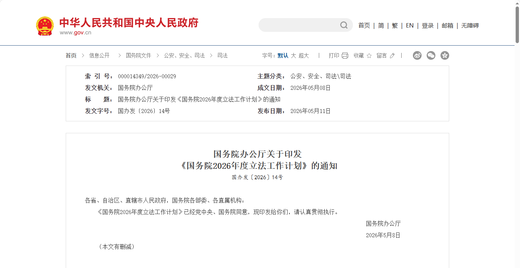Open 公安、安全、司法 breadcrumb link

tap(184, 55)
